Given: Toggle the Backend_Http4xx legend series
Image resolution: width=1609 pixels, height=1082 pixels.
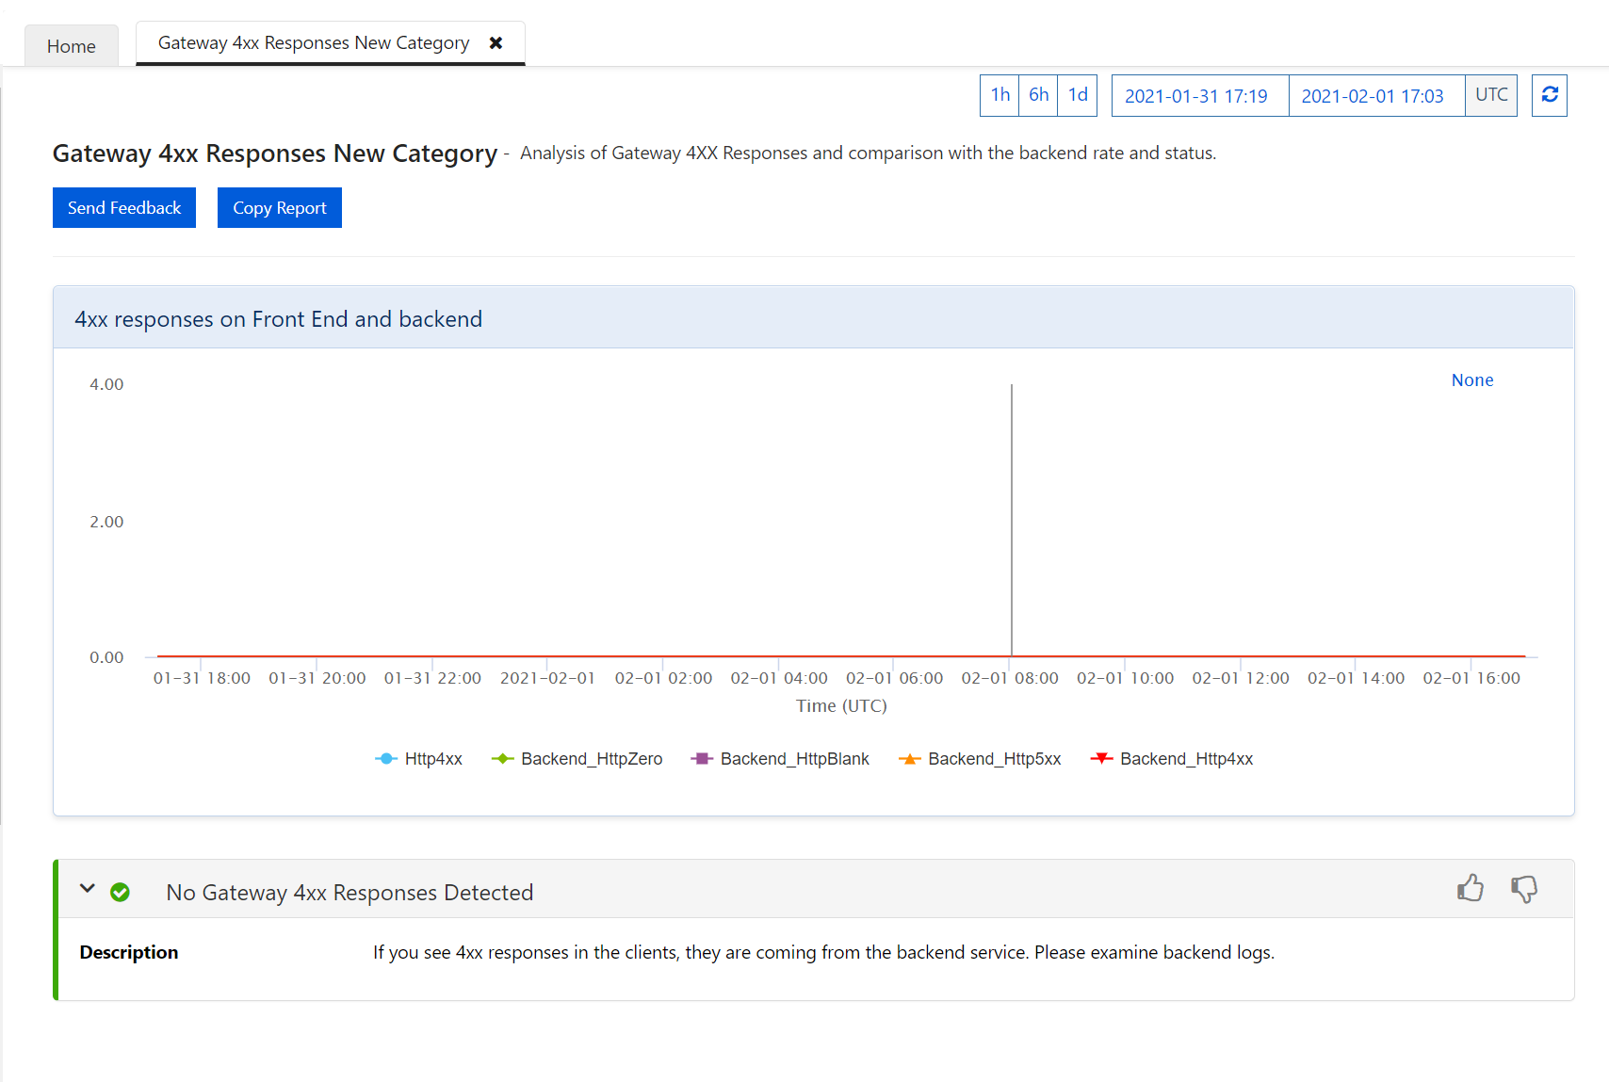Looking at the screenshot, I should click(x=1172, y=759).
